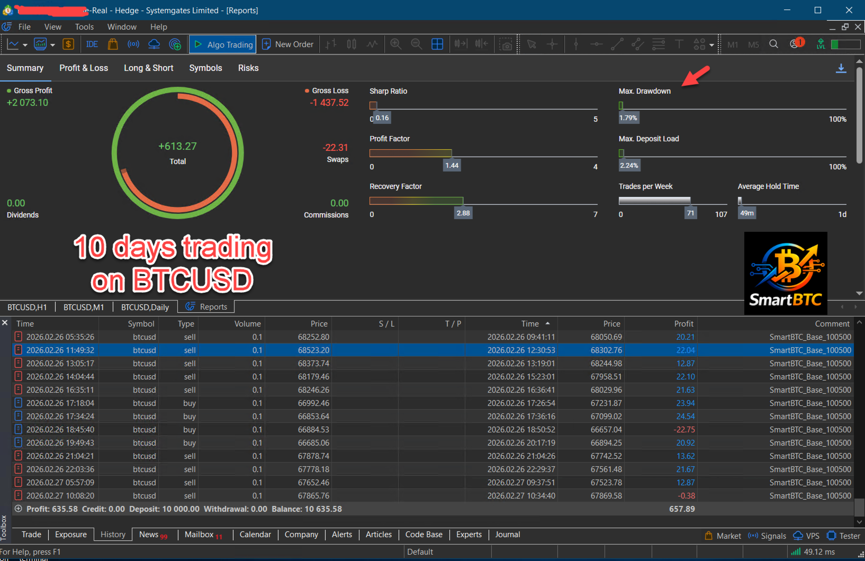Close the Toolbox panel with X
The height and width of the screenshot is (561, 865).
click(x=5, y=323)
